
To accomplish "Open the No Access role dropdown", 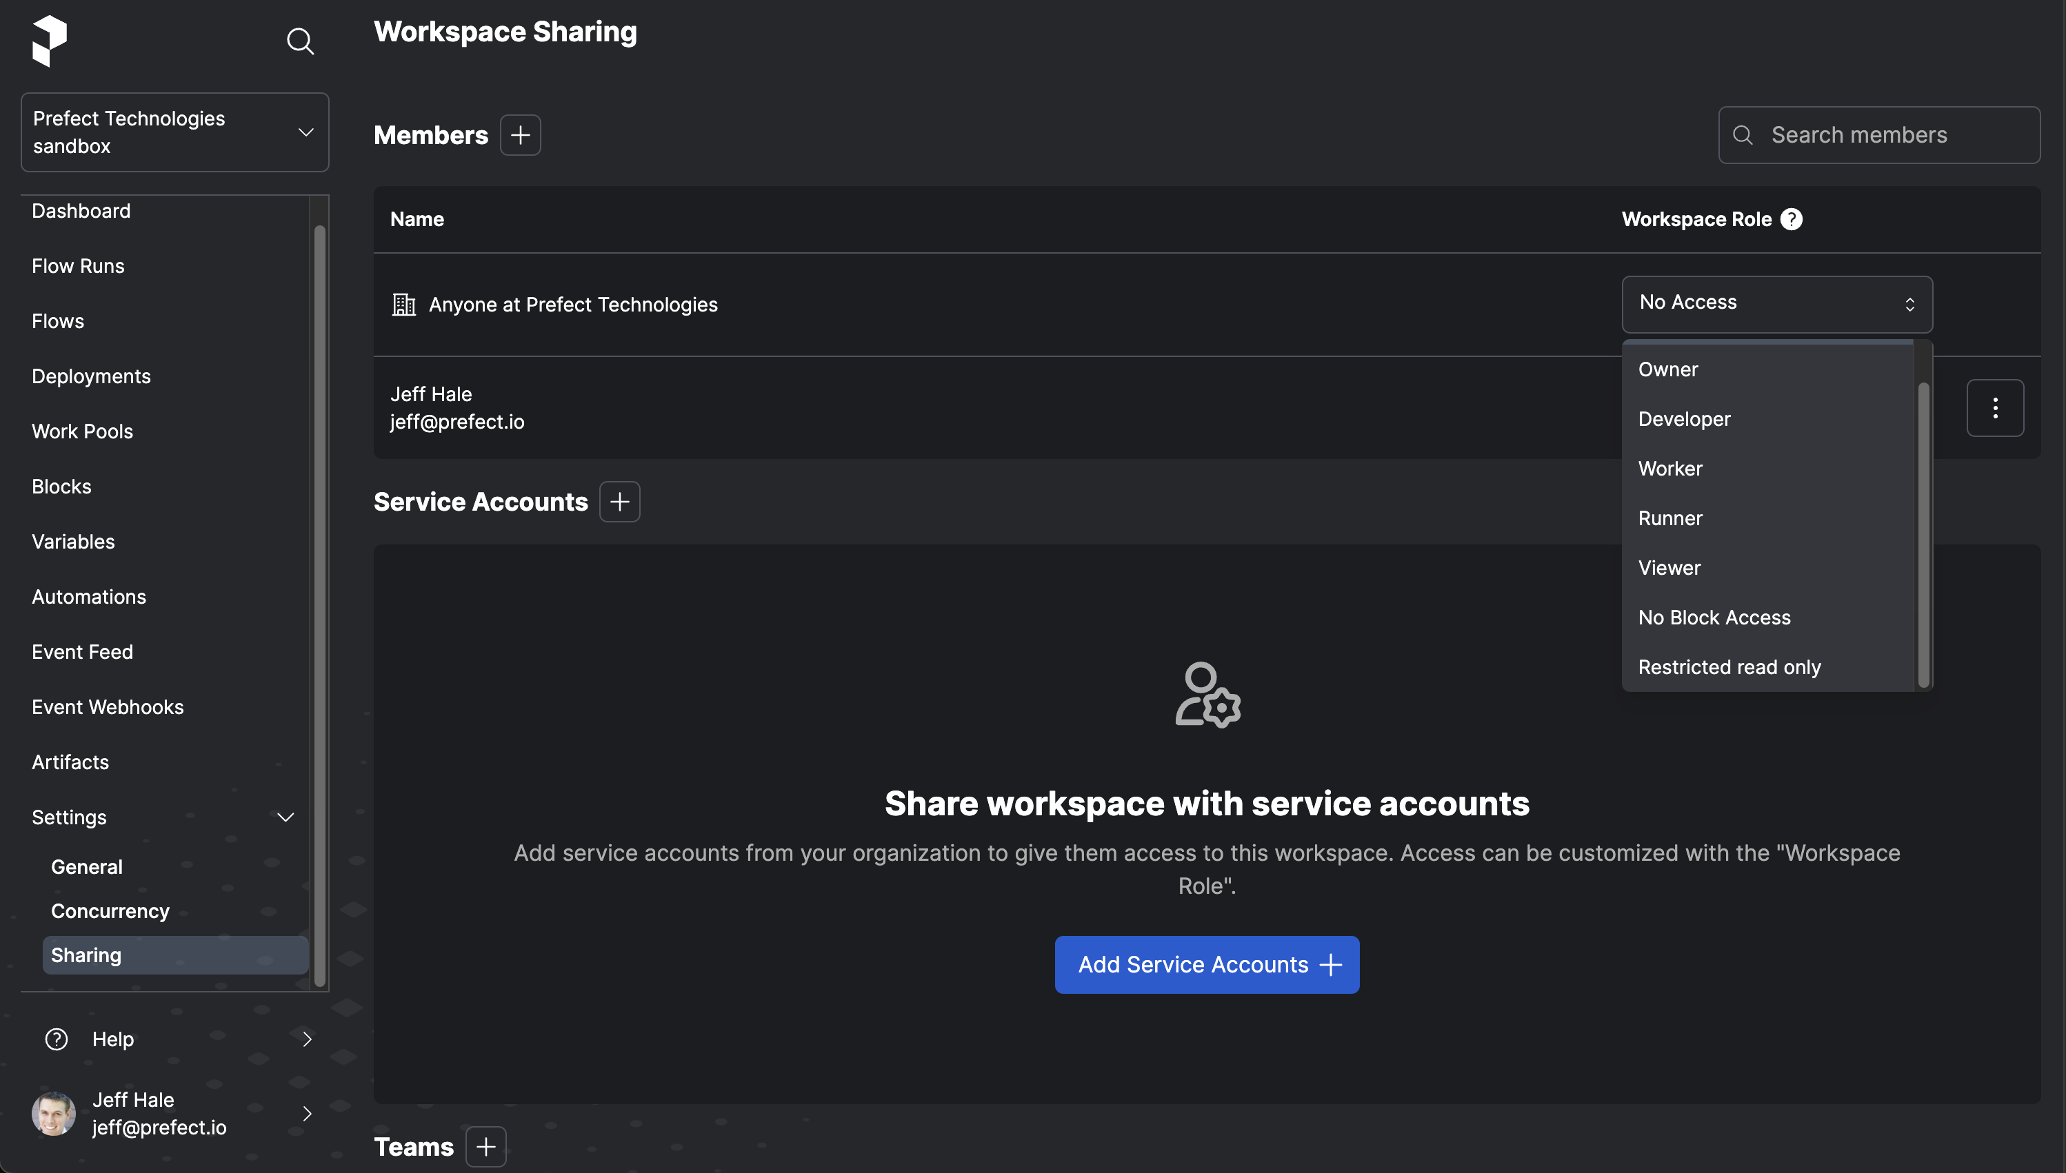I will coord(1776,304).
